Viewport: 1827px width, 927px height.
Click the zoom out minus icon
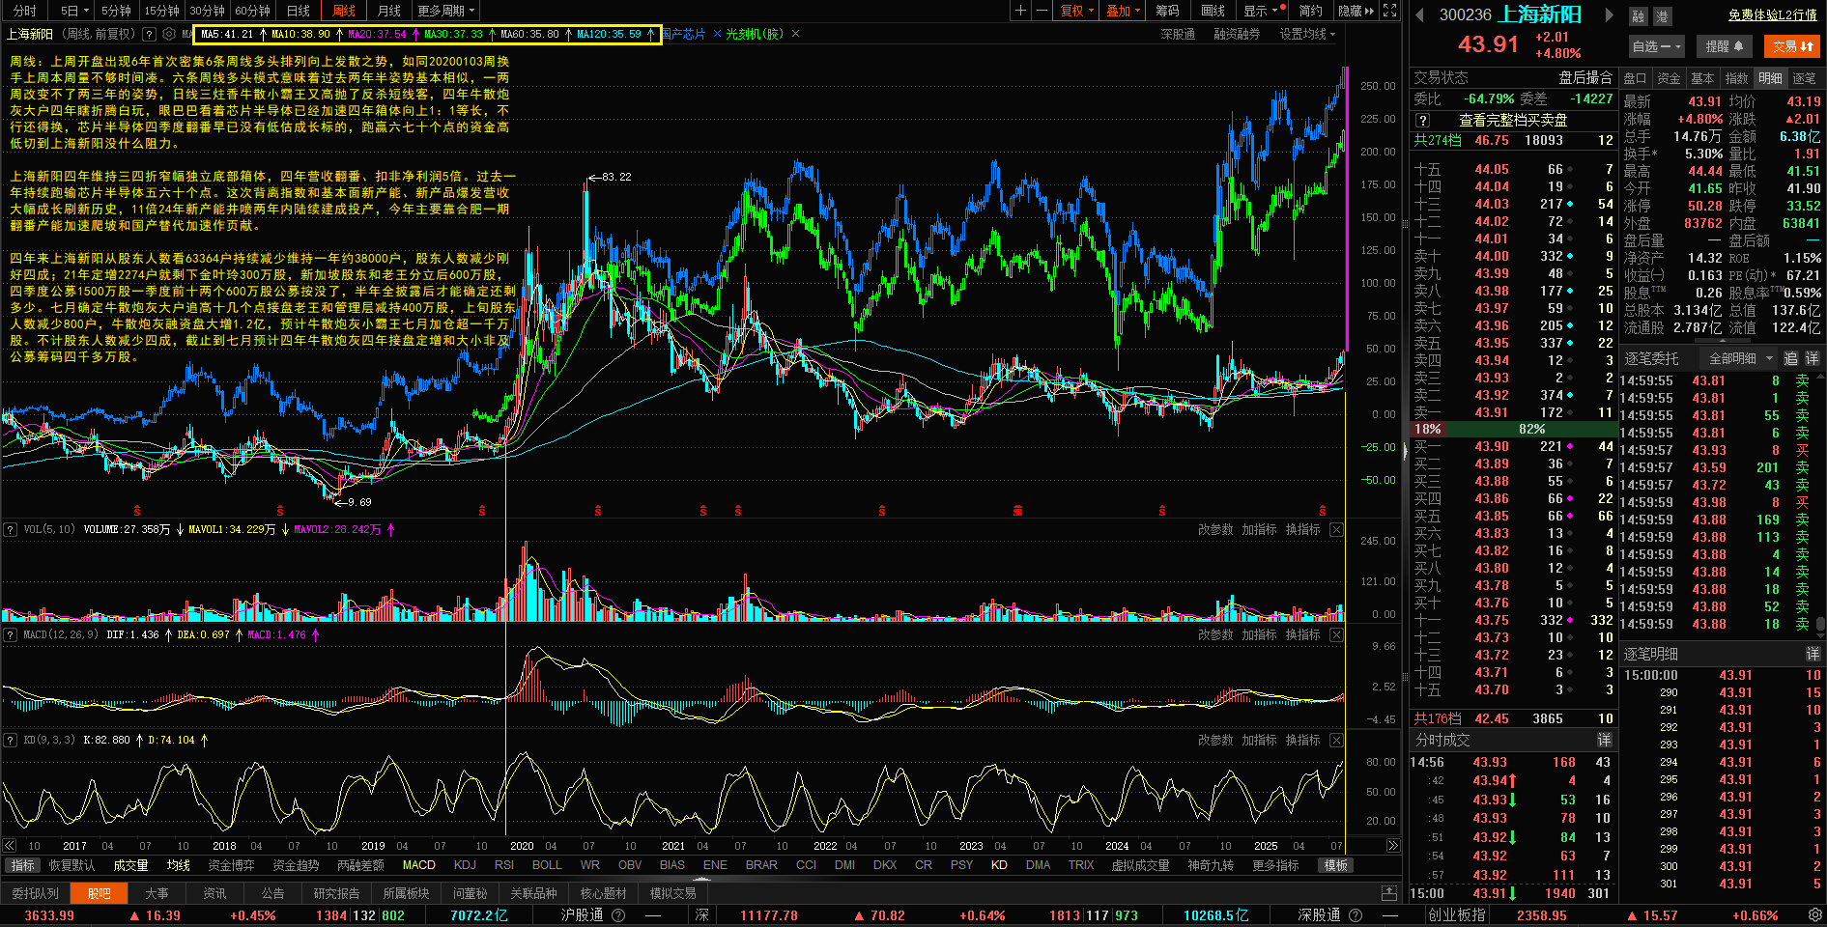tap(1042, 11)
